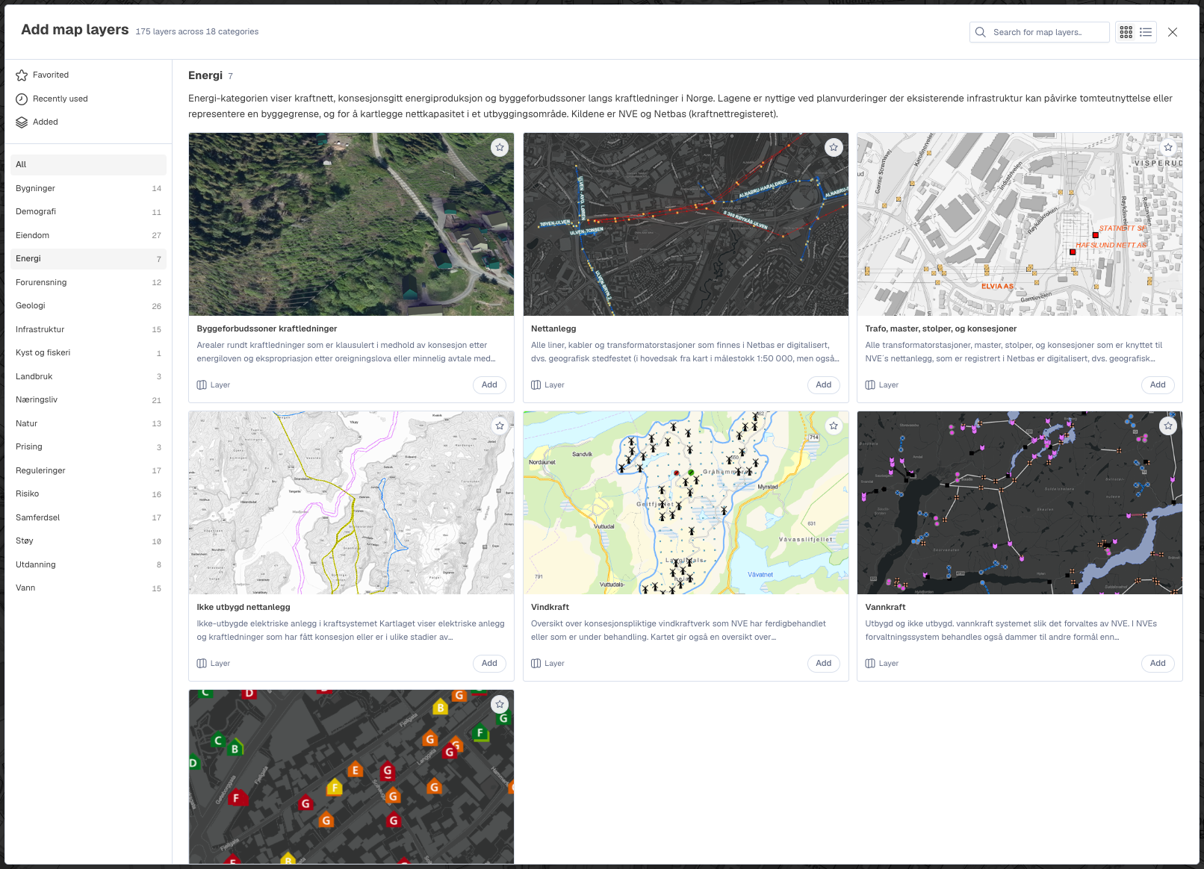Image resolution: width=1204 pixels, height=869 pixels.
Task: Click Layer icon on Byggeforbudssoner card
Action: [202, 385]
